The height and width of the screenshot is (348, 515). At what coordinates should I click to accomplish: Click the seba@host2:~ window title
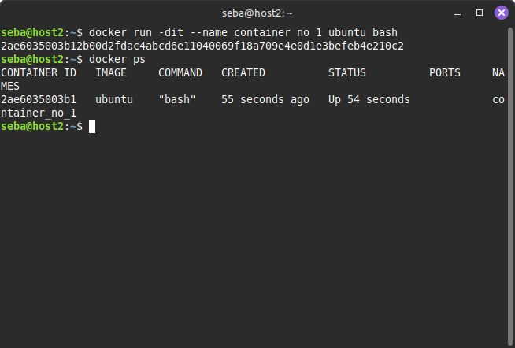tap(257, 13)
